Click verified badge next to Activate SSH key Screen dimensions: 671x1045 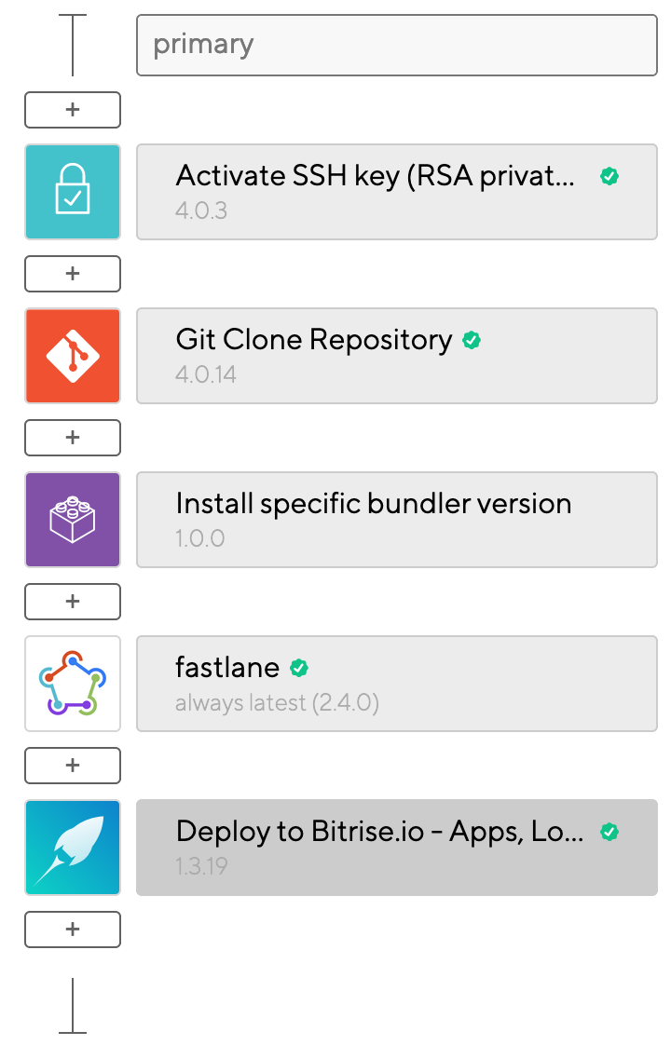click(609, 177)
